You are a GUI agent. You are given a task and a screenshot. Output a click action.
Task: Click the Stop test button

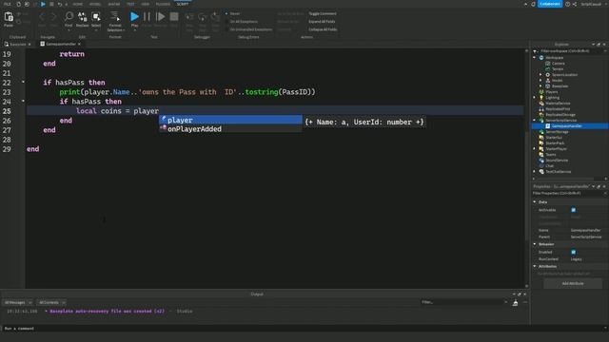(174, 17)
